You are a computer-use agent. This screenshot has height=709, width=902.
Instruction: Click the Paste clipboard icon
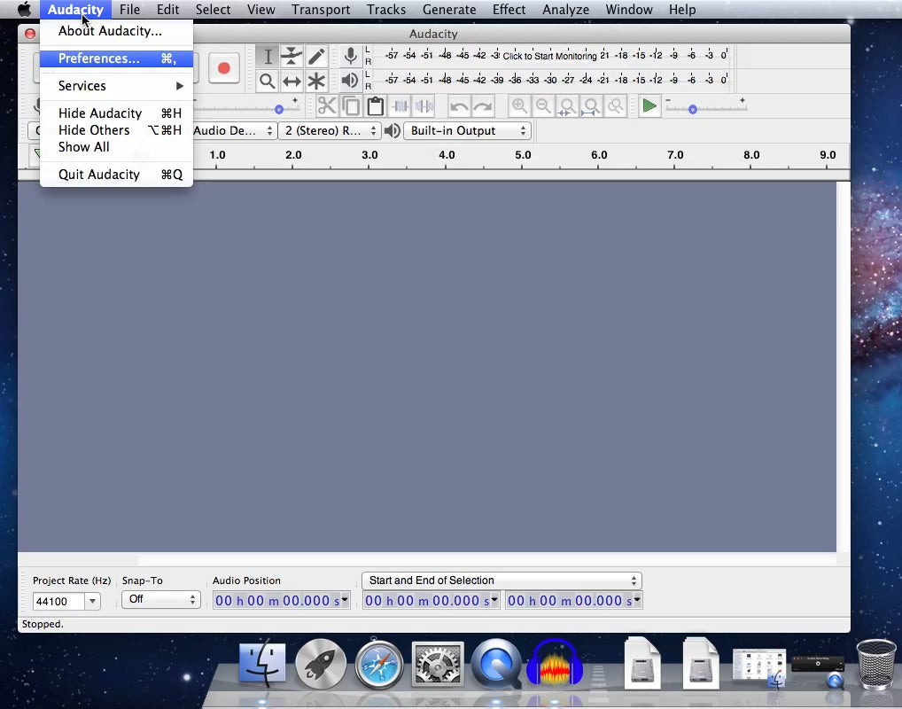pos(376,106)
